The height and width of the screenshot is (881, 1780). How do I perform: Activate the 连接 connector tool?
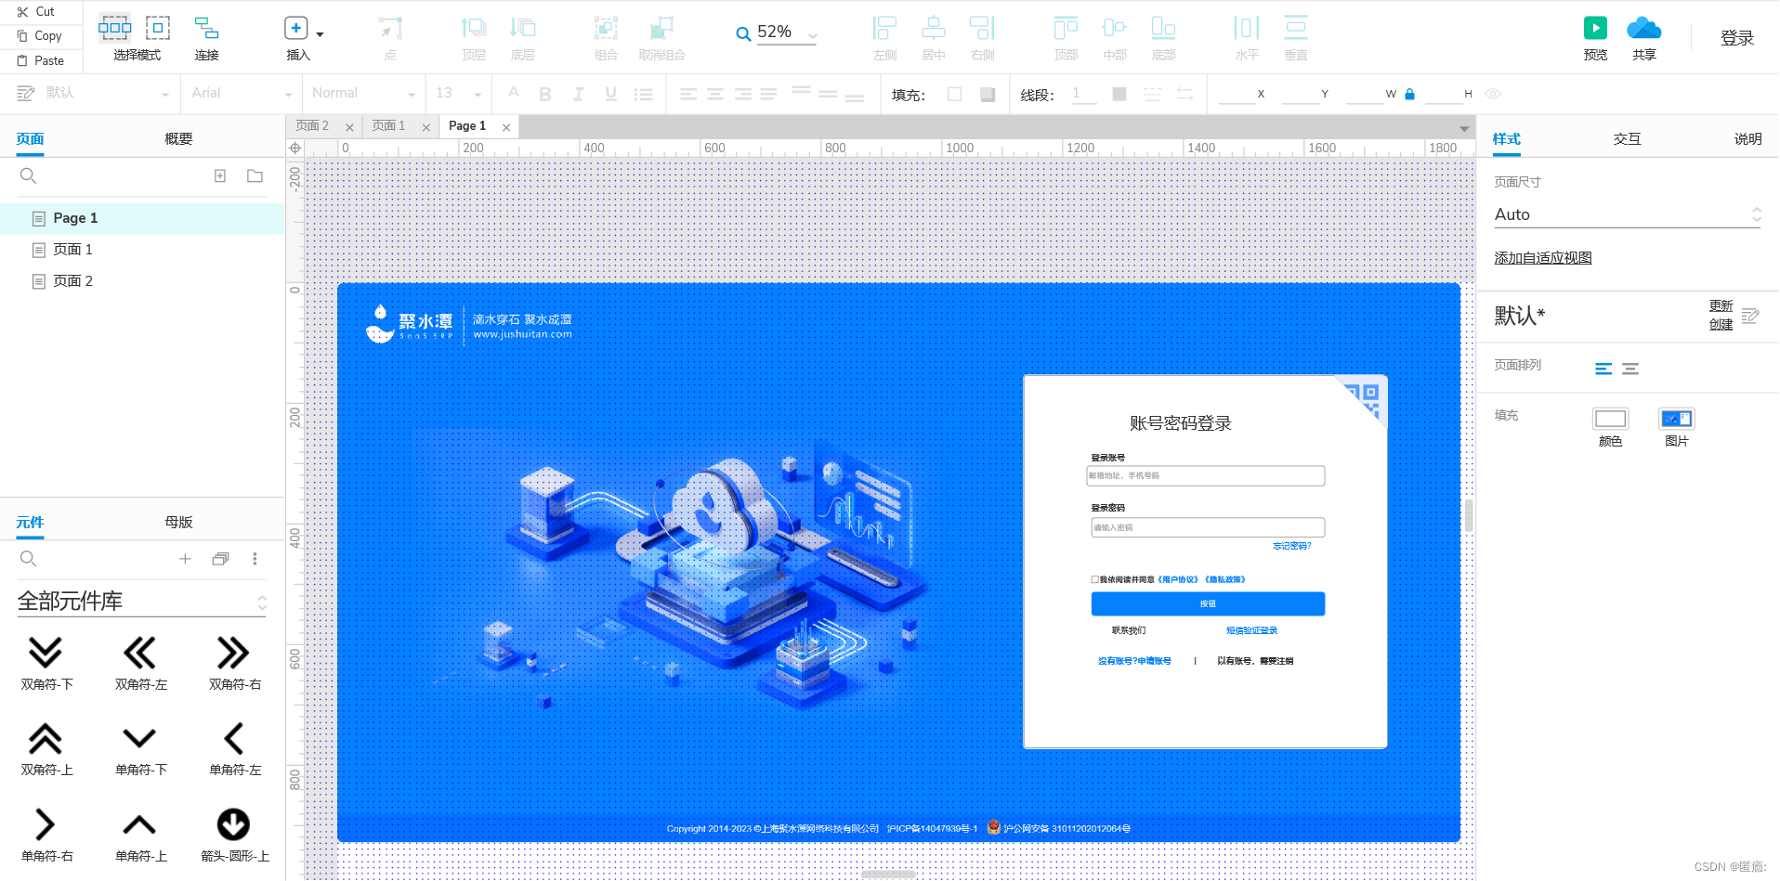click(206, 28)
